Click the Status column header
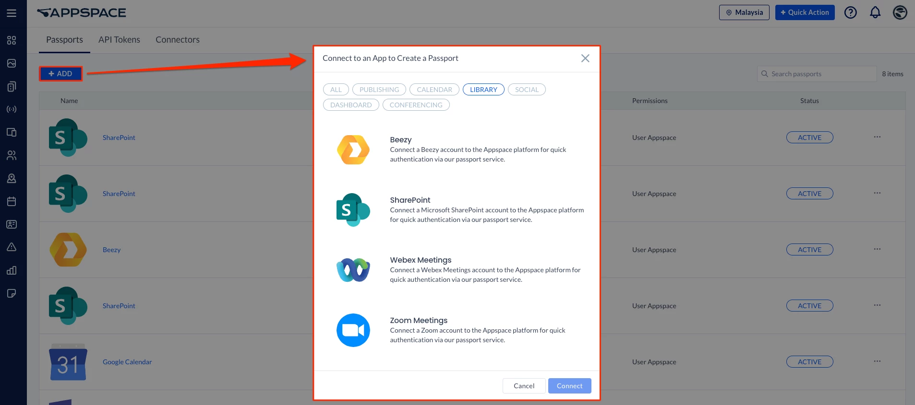The width and height of the screenshot is (915, 405). click(x=809, y=101)
